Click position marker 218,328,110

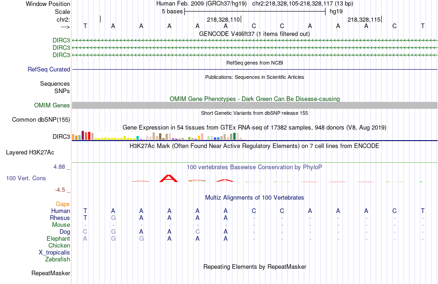coord(224,19)
